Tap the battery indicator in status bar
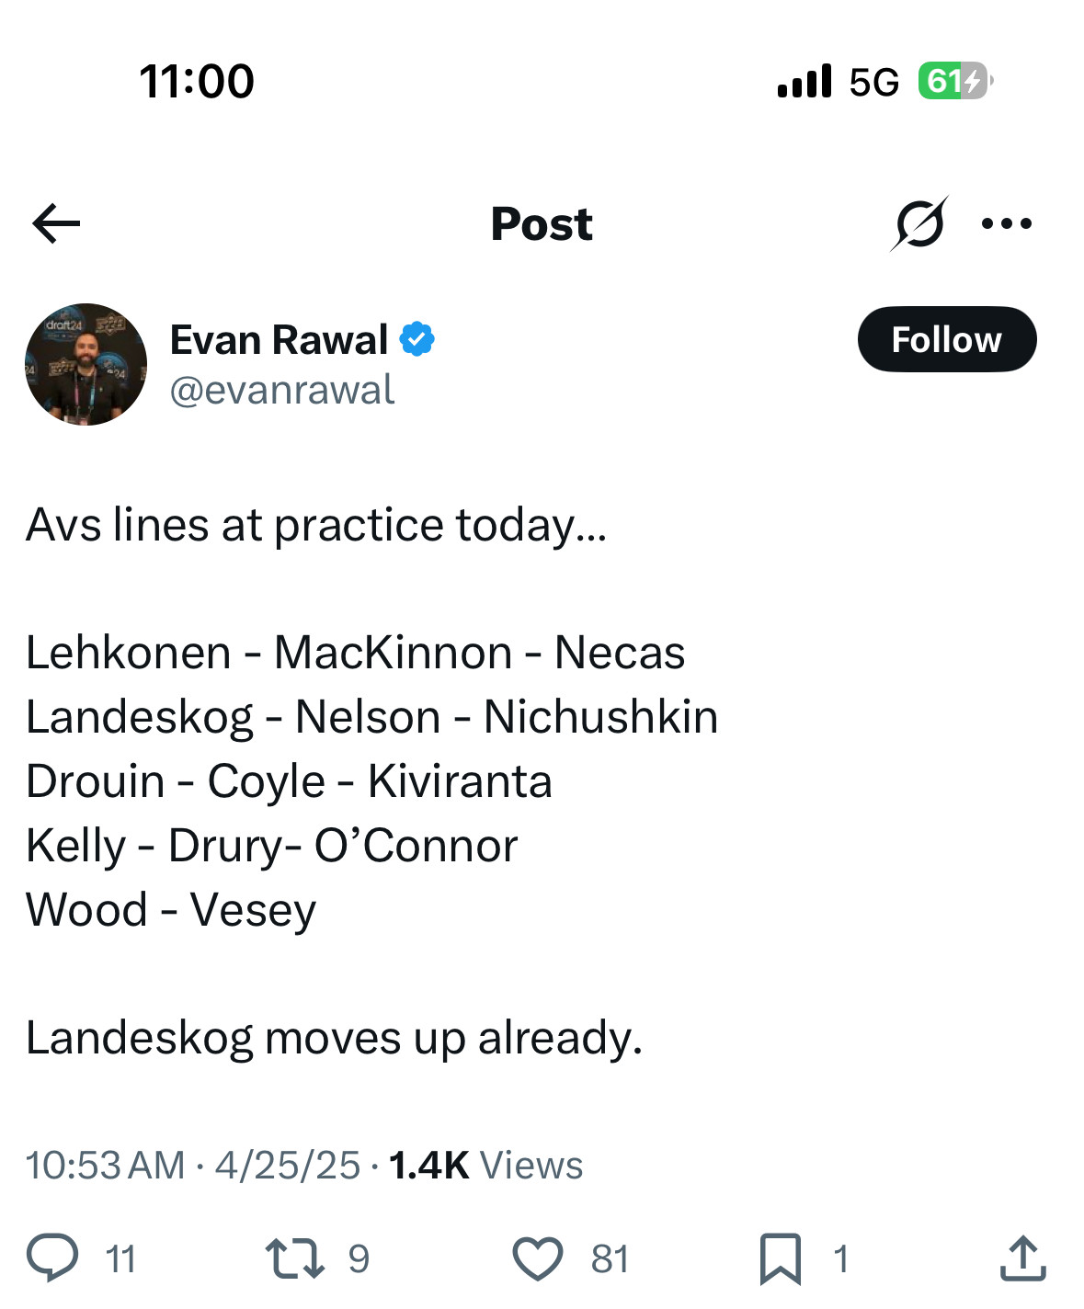Image resolution: width=1084 pixels, height=1309 pixels. 953,81
